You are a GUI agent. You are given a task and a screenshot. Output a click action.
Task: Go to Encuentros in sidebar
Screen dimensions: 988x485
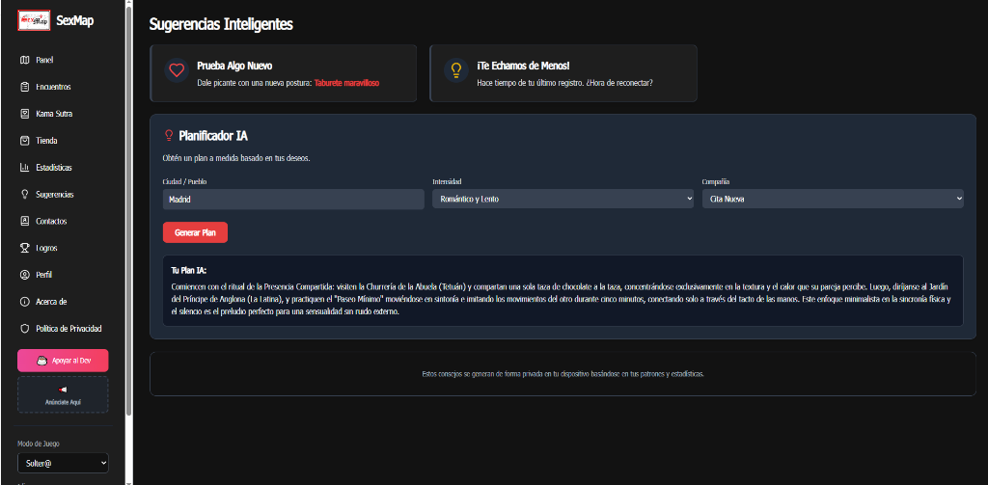pyautogui.click(x=52, y=87)
